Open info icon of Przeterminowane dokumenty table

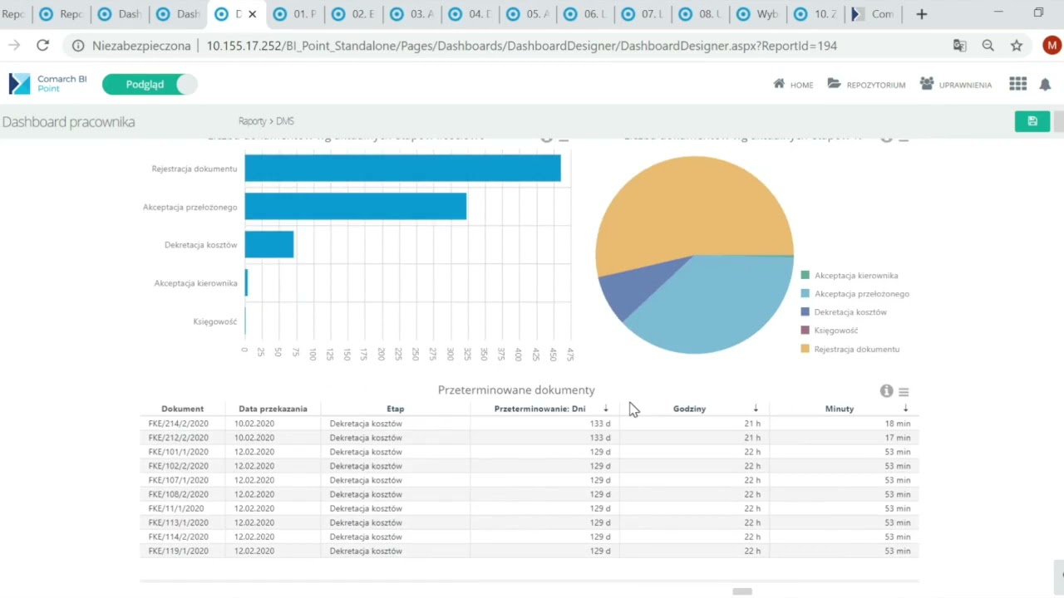[x=886, y=391]
